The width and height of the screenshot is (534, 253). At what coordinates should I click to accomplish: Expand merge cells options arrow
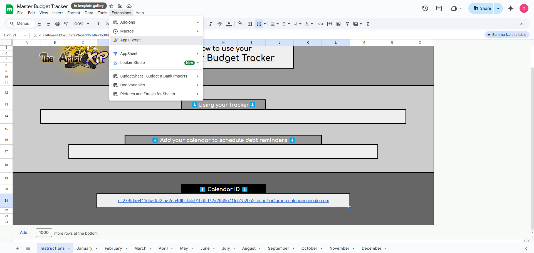point(265,24)
